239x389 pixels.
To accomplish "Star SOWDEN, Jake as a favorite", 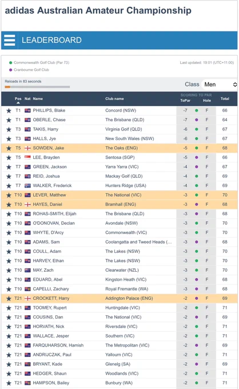I will 9,148.
